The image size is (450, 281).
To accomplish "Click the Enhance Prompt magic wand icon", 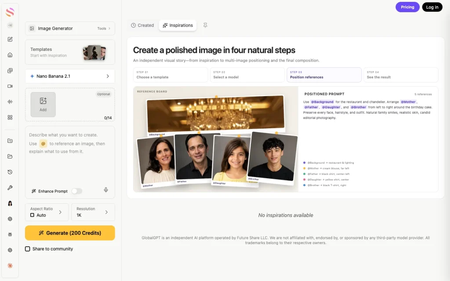I will (x=33, y=191).
